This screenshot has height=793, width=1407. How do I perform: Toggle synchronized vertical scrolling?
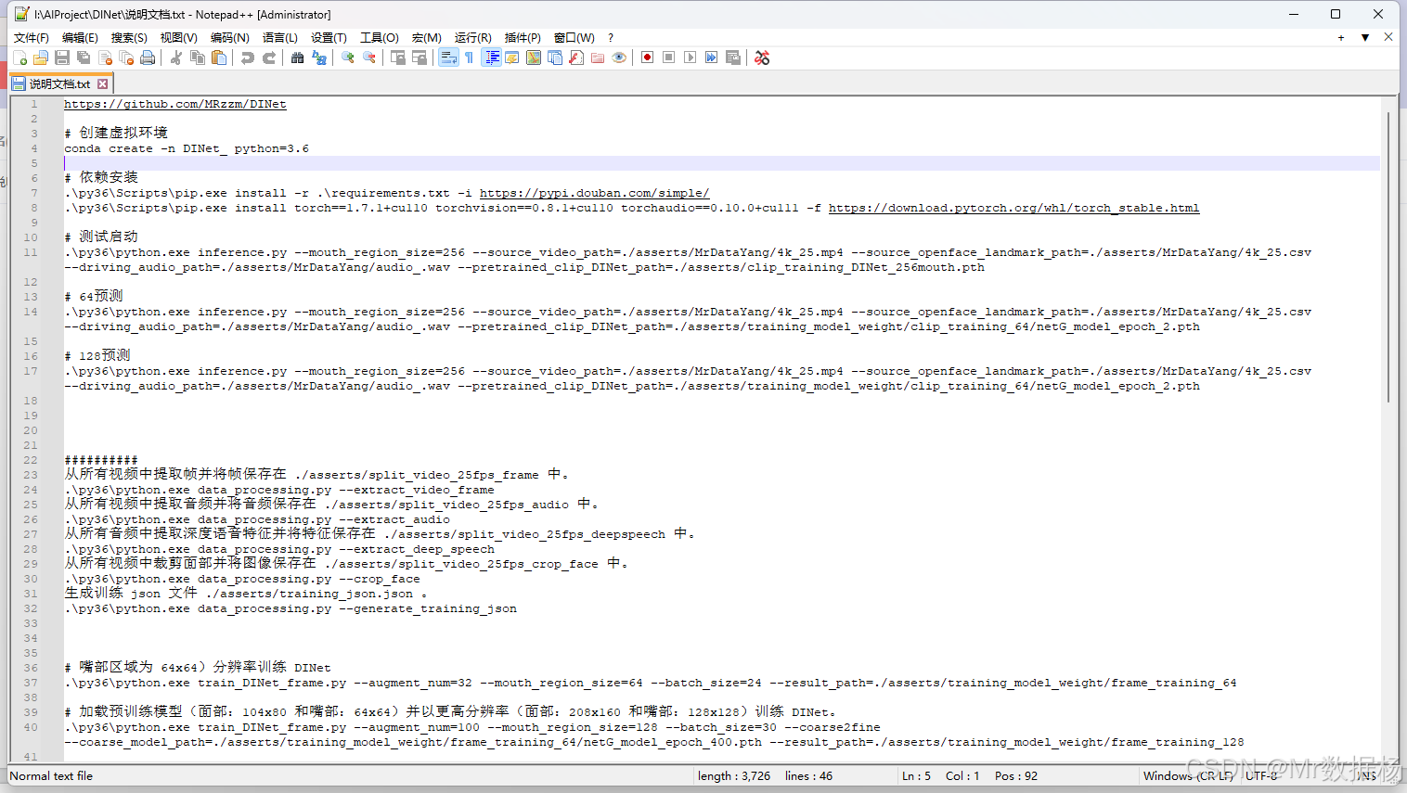pos(398,58)
